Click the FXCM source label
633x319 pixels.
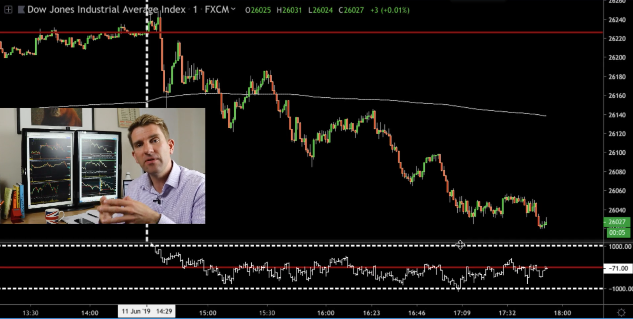(x=217, y=10)
